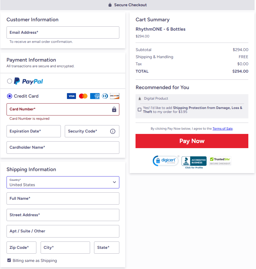256x269 pixels.
Task: Open the Terms of Sale link
Action: (222, 128)
